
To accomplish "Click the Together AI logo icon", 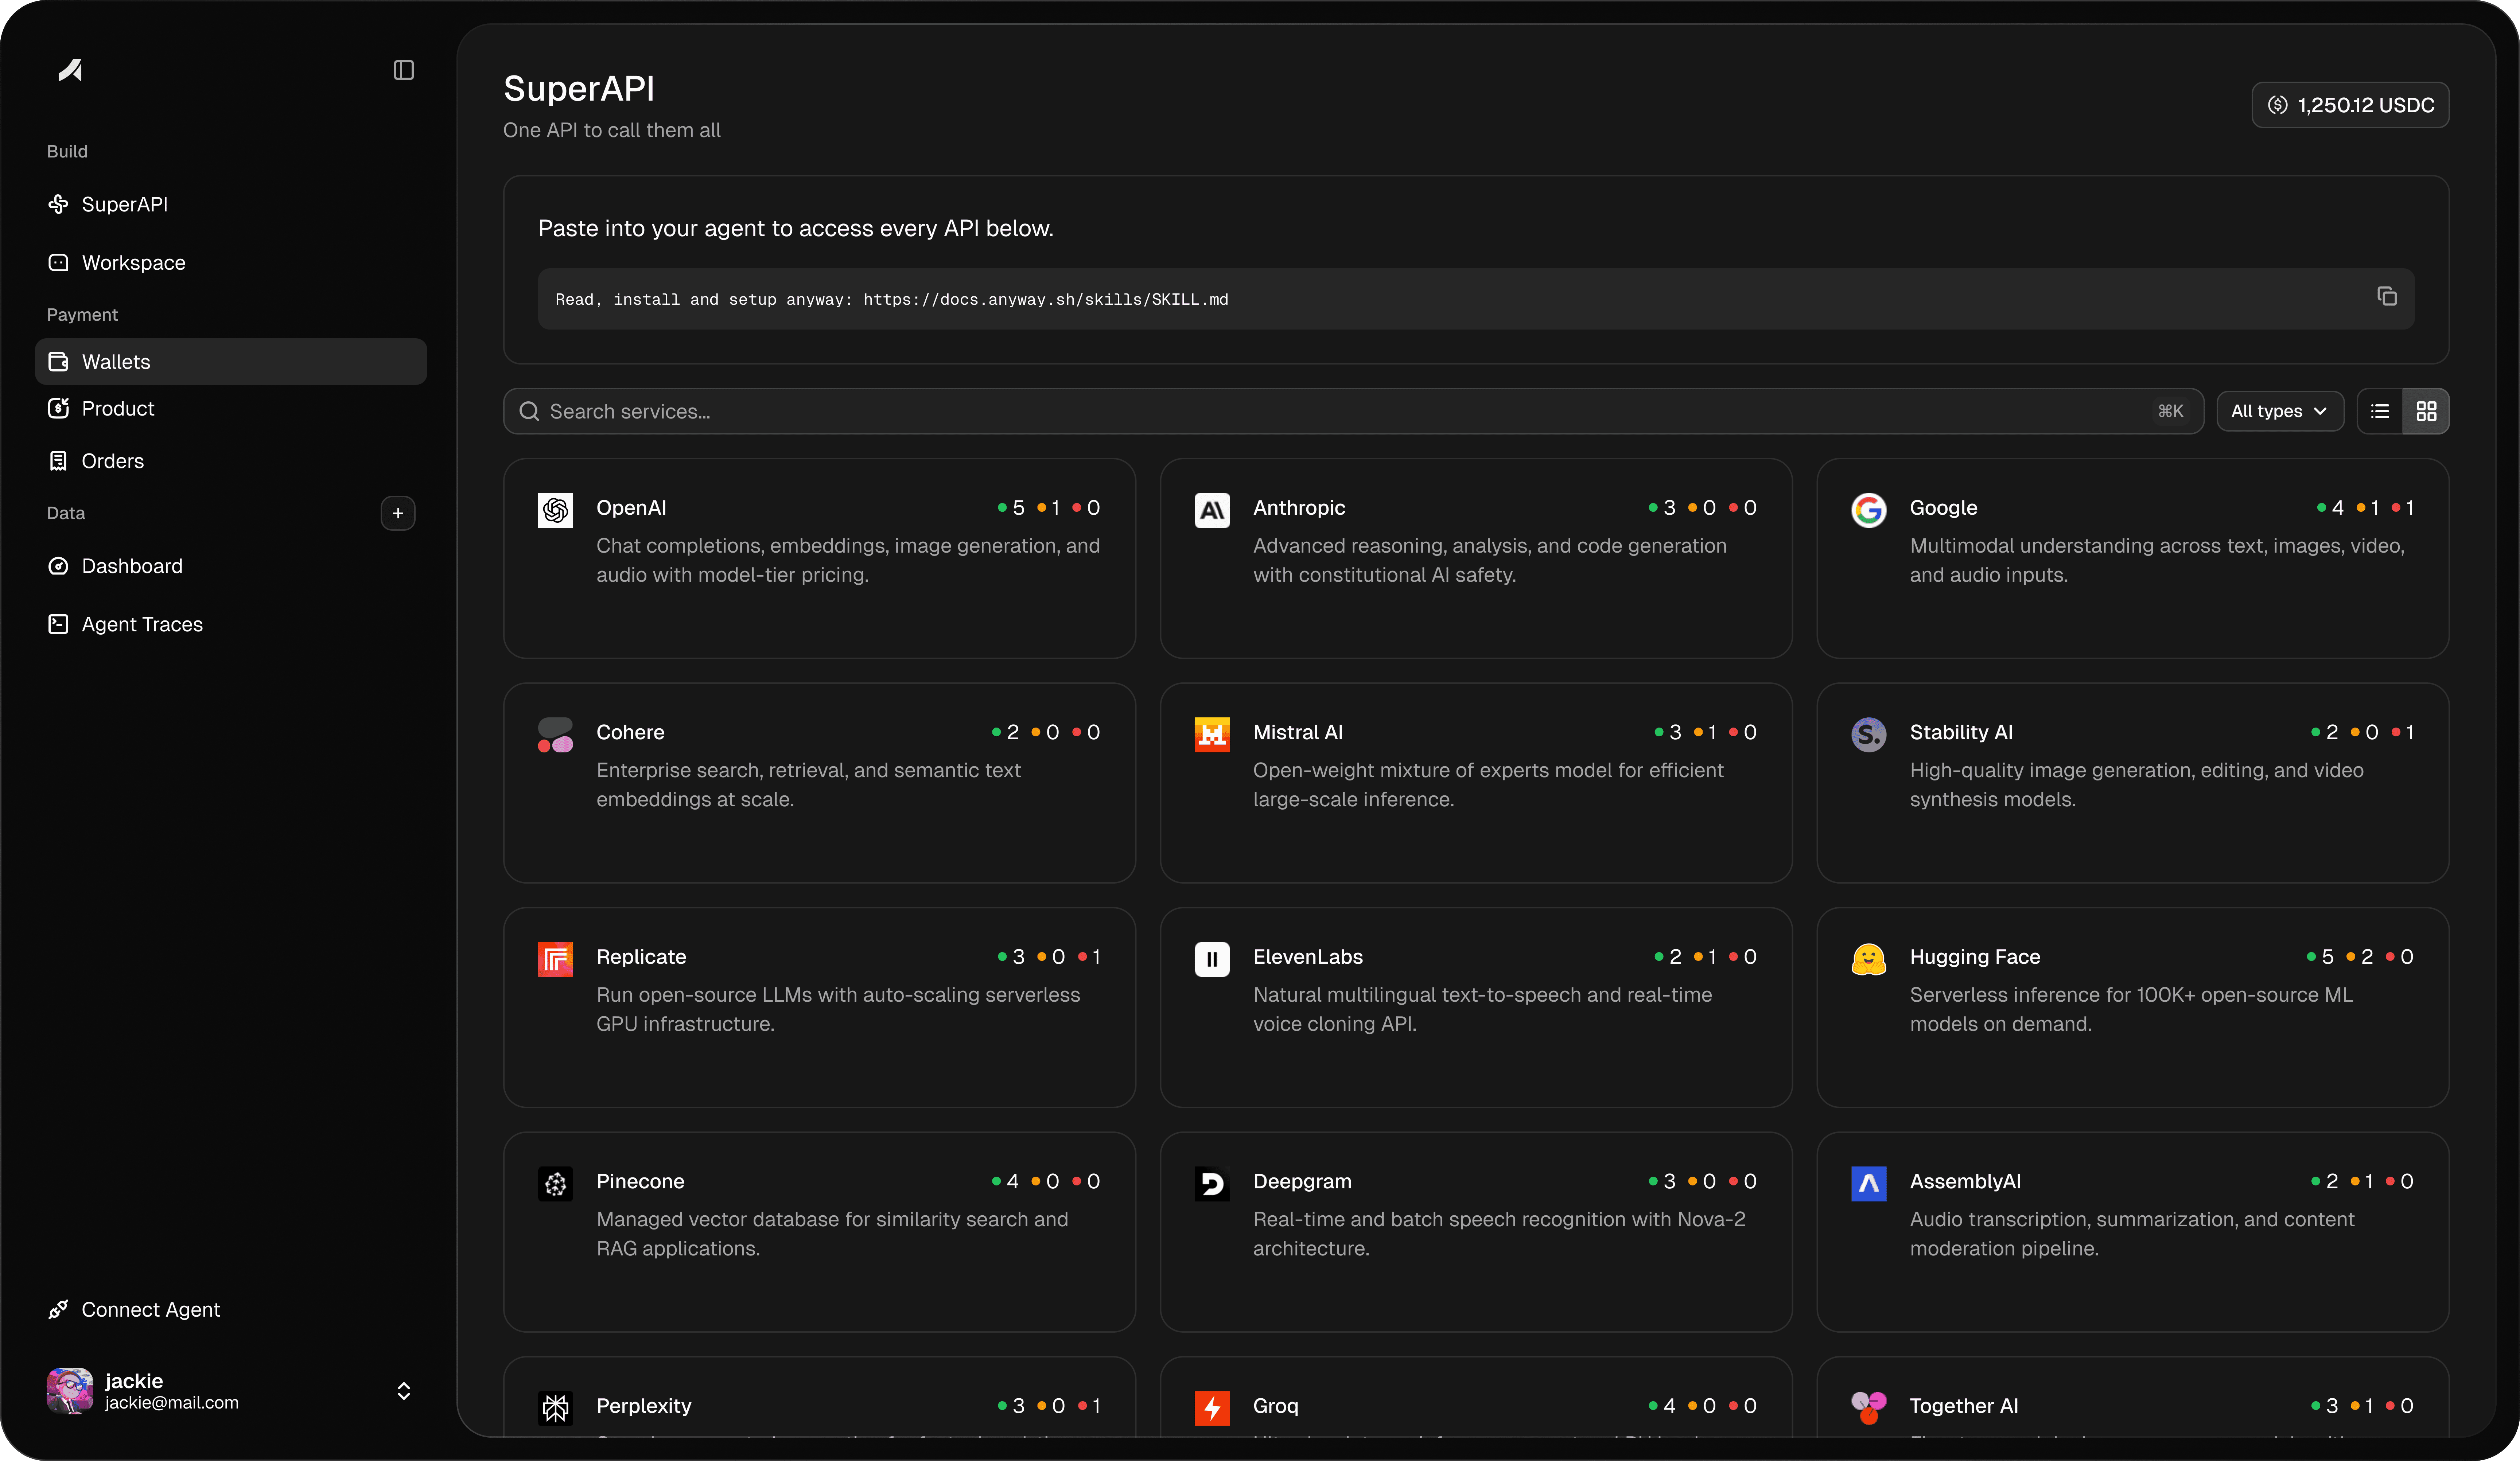I will [1868, 1408].
